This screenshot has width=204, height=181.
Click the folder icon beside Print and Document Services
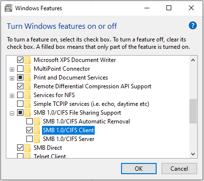27,78
